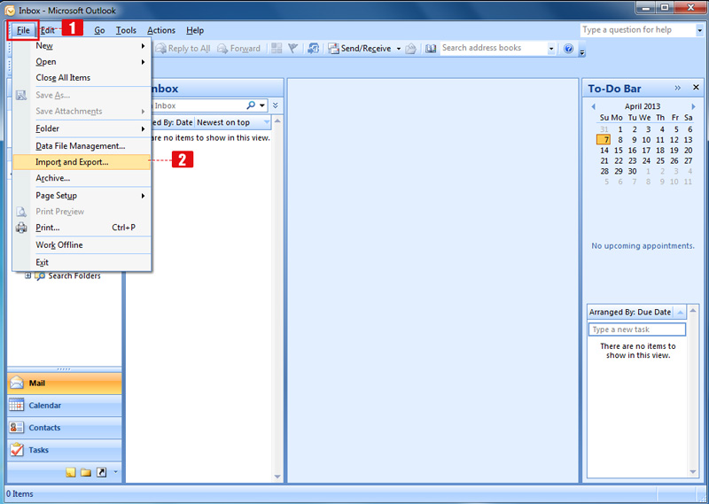Click Arranged By: Due Date header
This screenshot has height=504, width=709.
[x=630, y=312]
